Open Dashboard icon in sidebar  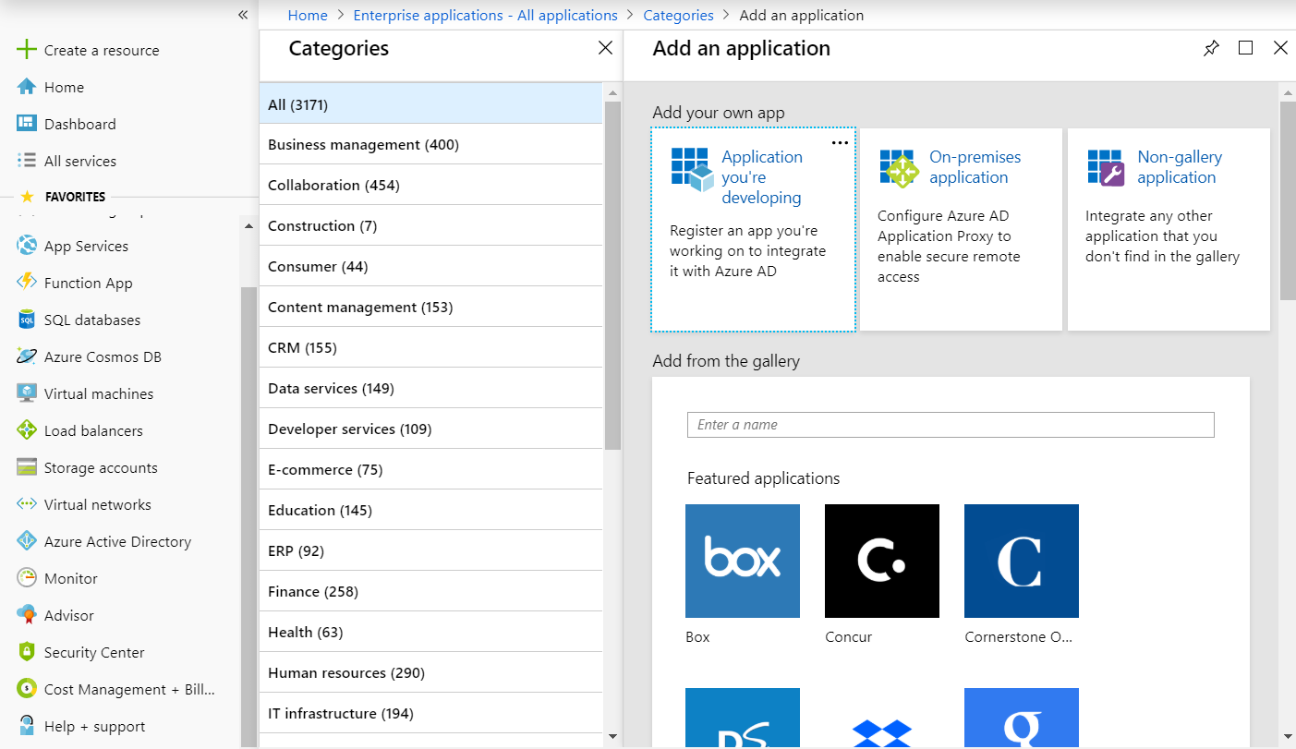27,124
